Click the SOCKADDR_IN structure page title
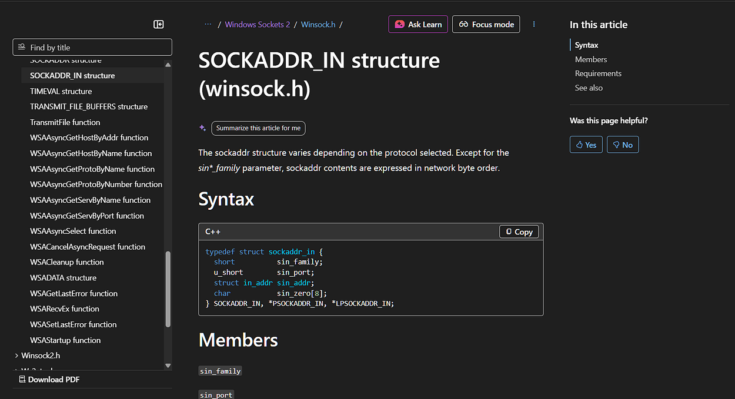 [319, 75]
